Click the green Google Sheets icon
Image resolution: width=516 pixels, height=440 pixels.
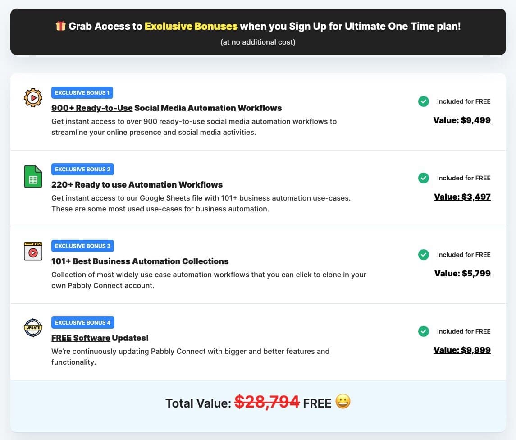pyautogui.click(x=33, y=177)
